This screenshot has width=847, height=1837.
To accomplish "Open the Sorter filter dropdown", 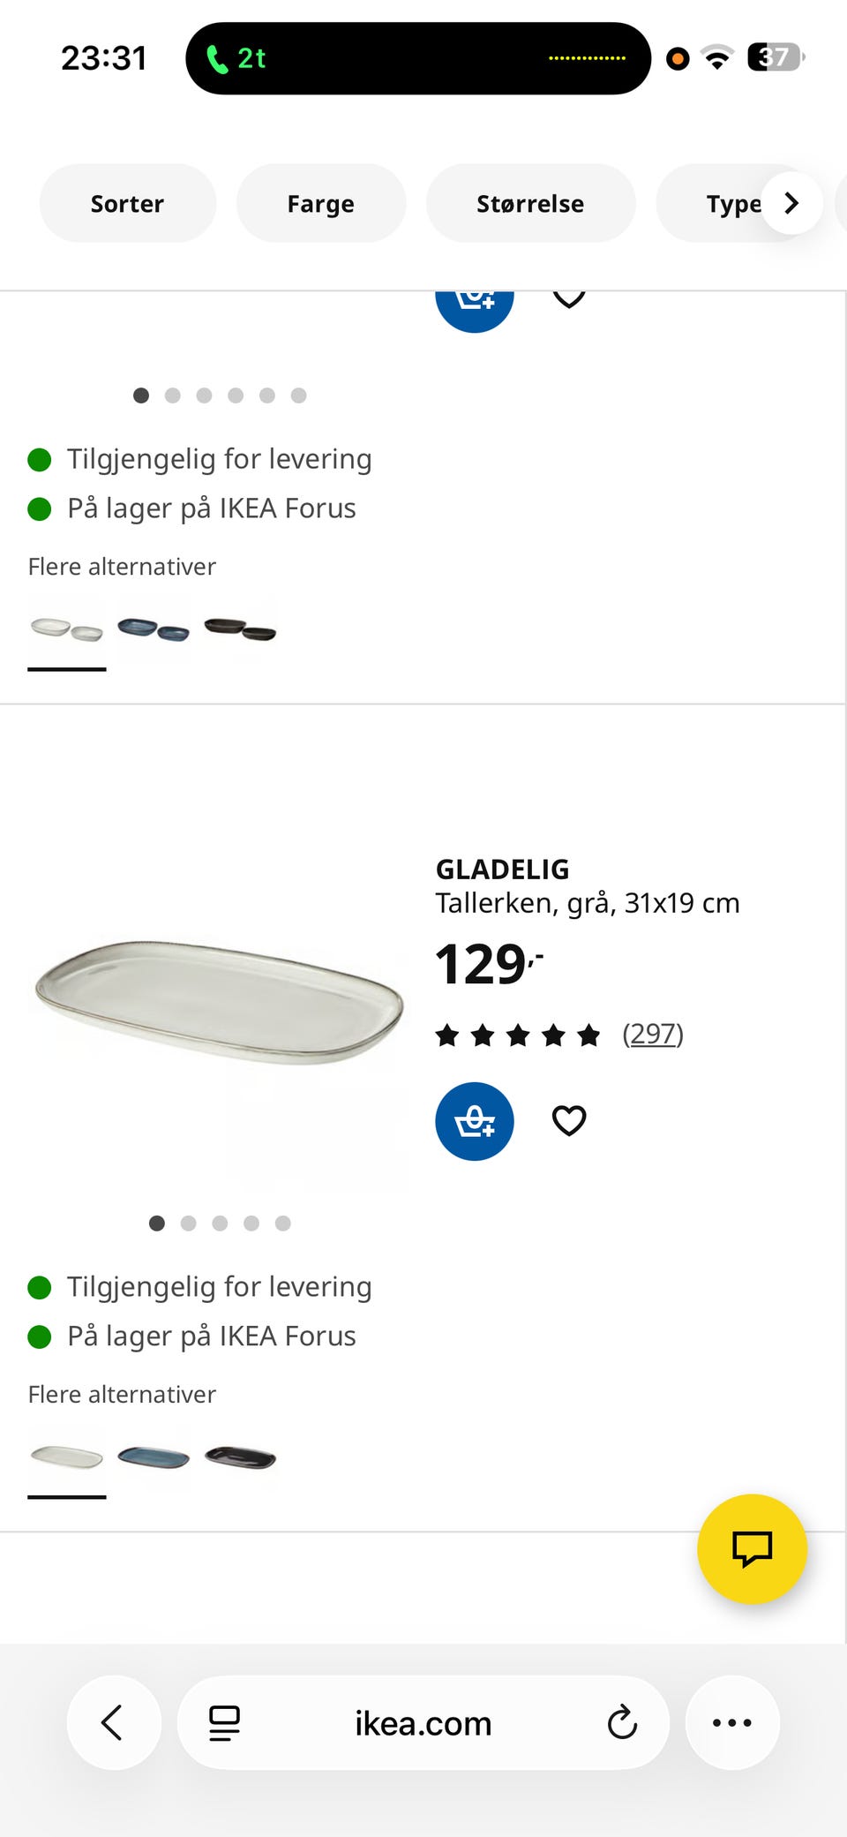I will (127, 204).
